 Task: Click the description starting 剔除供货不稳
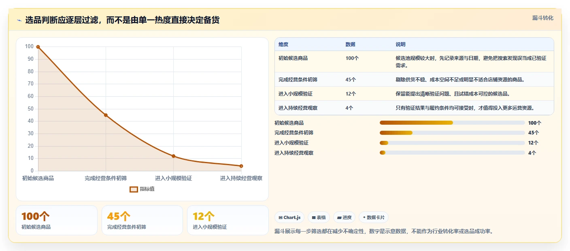pos(460,80)
